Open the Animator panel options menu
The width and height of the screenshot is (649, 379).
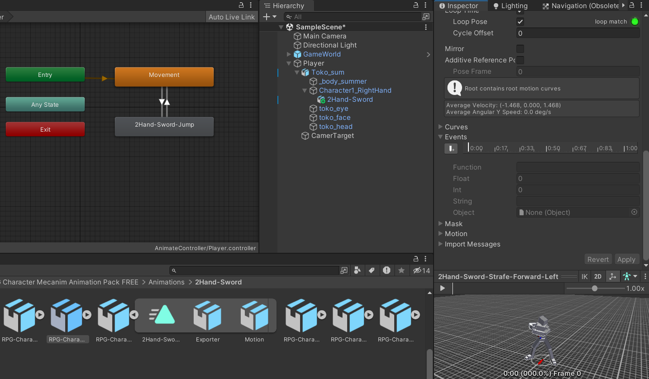click(x=251, y=5)
